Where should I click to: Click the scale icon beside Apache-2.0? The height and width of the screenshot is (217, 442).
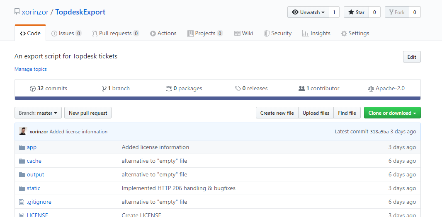(371, 89)
